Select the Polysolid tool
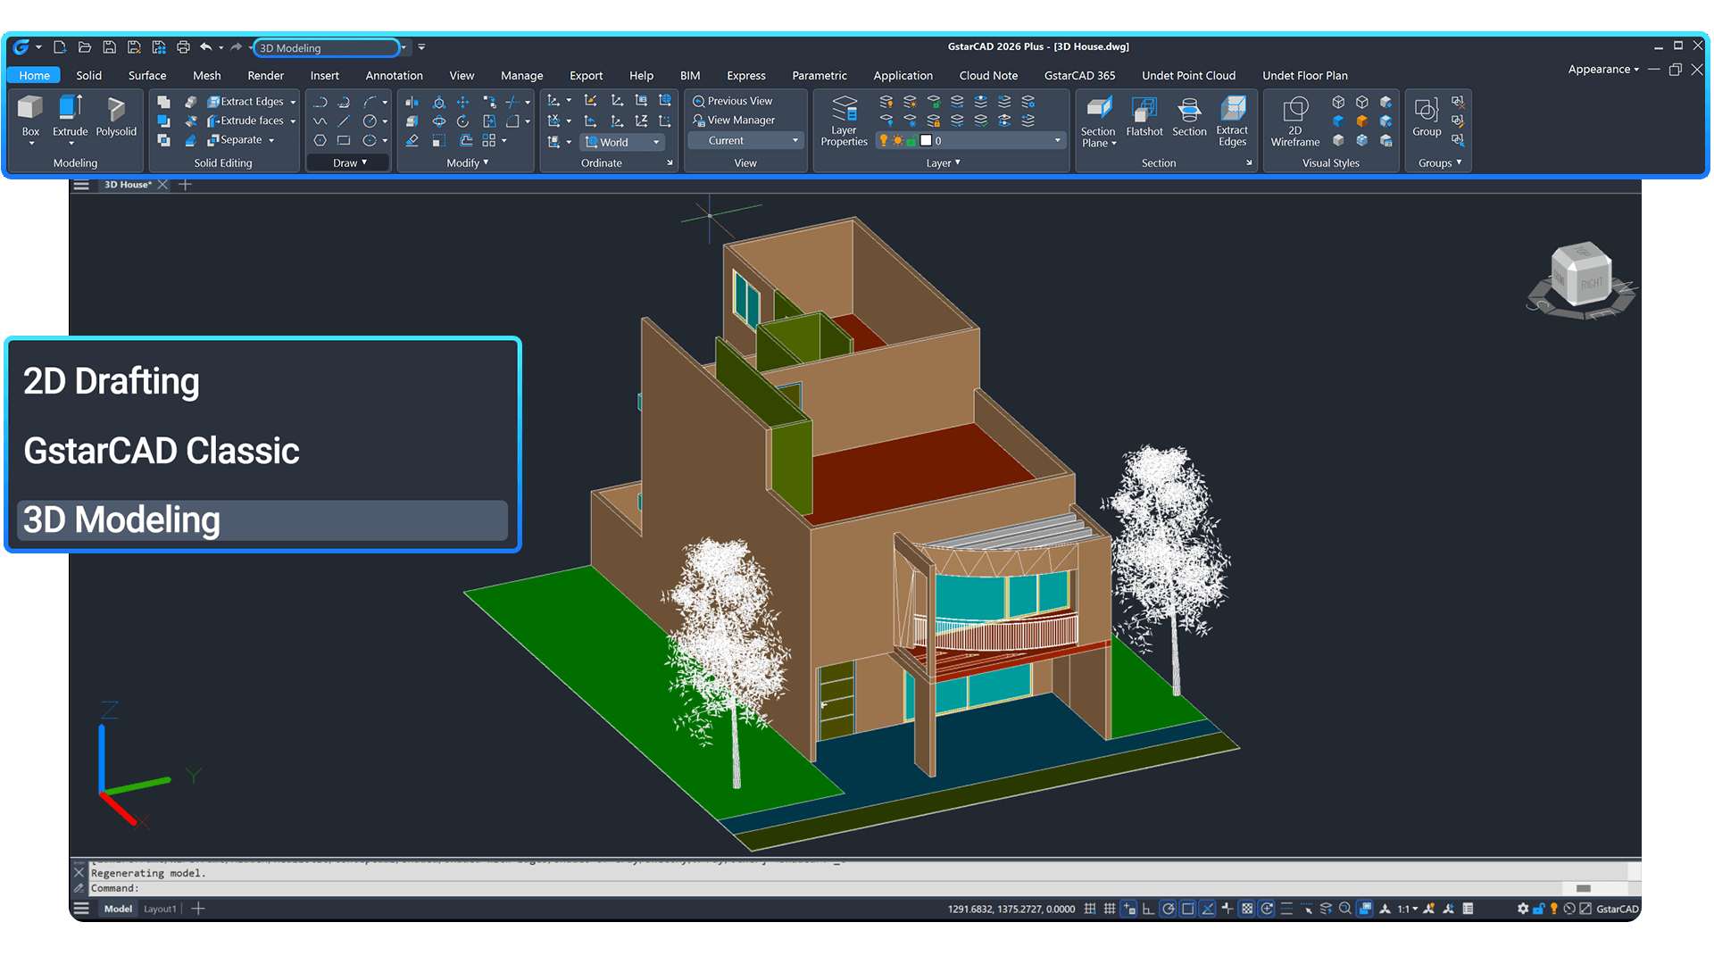The height and width of the screenshot is (964, 1714). click(116, 109)
